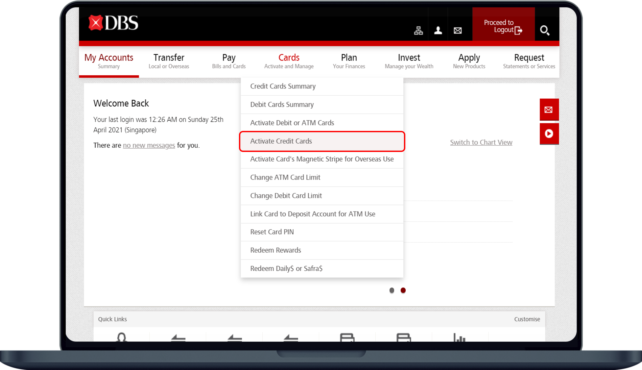Image resolution: width=642 pixels, height=370 pixels.
Task: Choose Reset Card PIN option
Action: 272,232
